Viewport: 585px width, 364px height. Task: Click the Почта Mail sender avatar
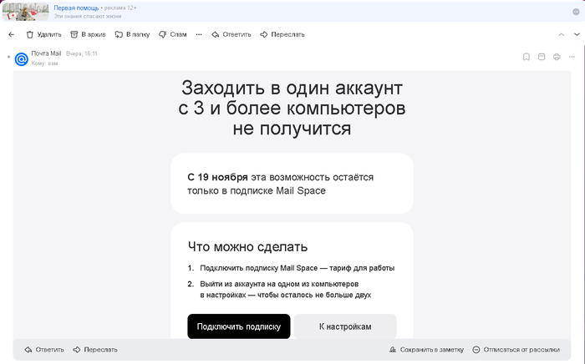pos(22,59)
